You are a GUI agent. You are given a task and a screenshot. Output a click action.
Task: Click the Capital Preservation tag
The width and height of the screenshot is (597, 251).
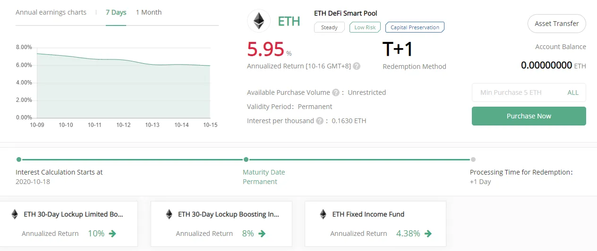click(x=415, y=27)
